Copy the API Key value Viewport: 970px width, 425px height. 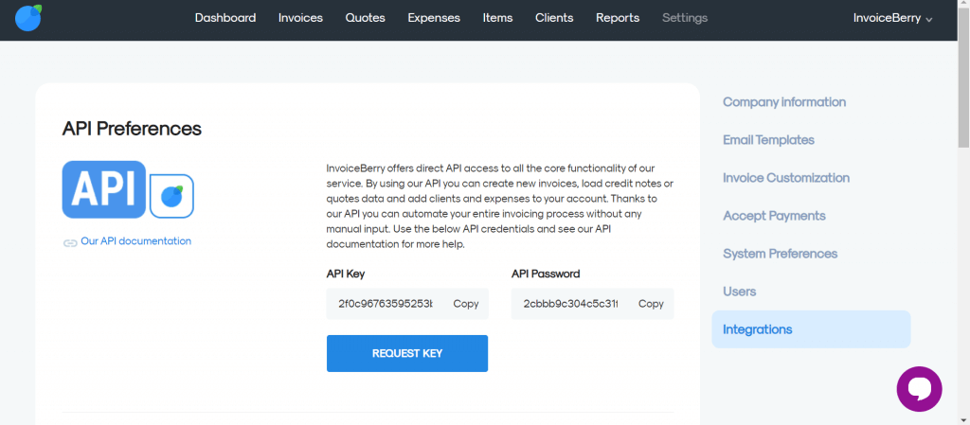point(466,304)
